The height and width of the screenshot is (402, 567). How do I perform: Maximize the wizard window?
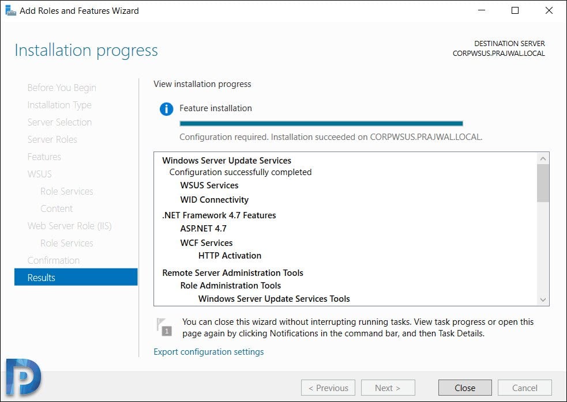(515, 10)
